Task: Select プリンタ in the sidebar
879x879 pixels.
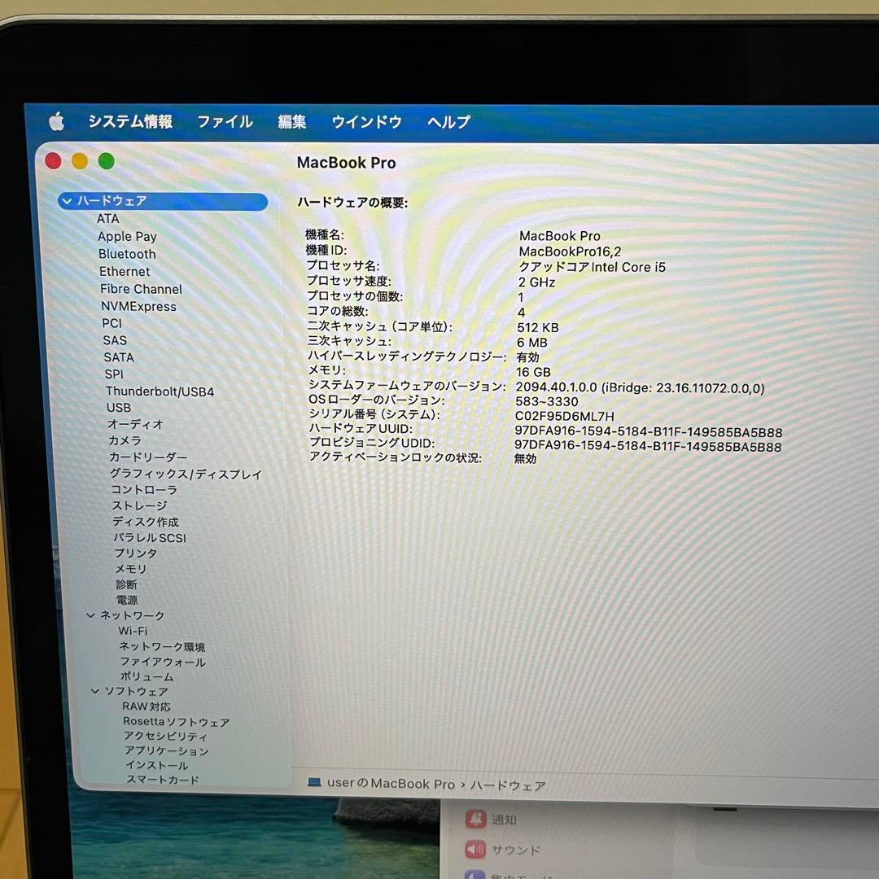Action: [x=136, y=553]
